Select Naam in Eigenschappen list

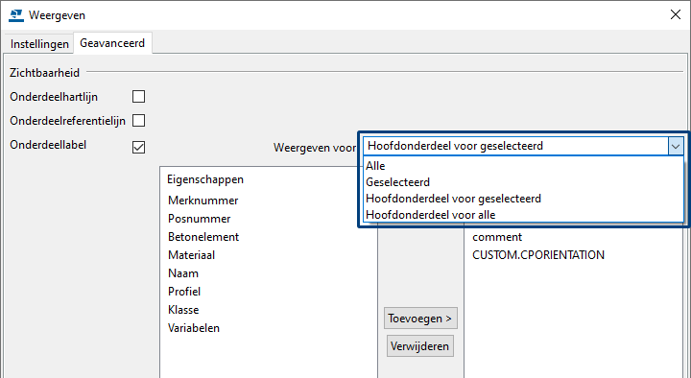tap(183, 273)
